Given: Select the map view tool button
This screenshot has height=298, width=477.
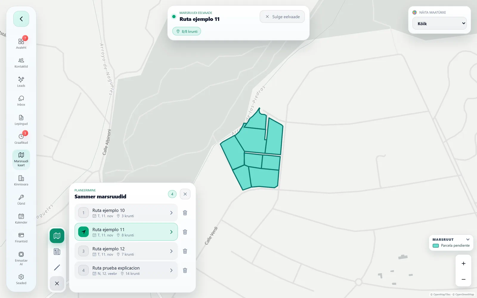Looking at the screenshot, I should coord(57,236).
